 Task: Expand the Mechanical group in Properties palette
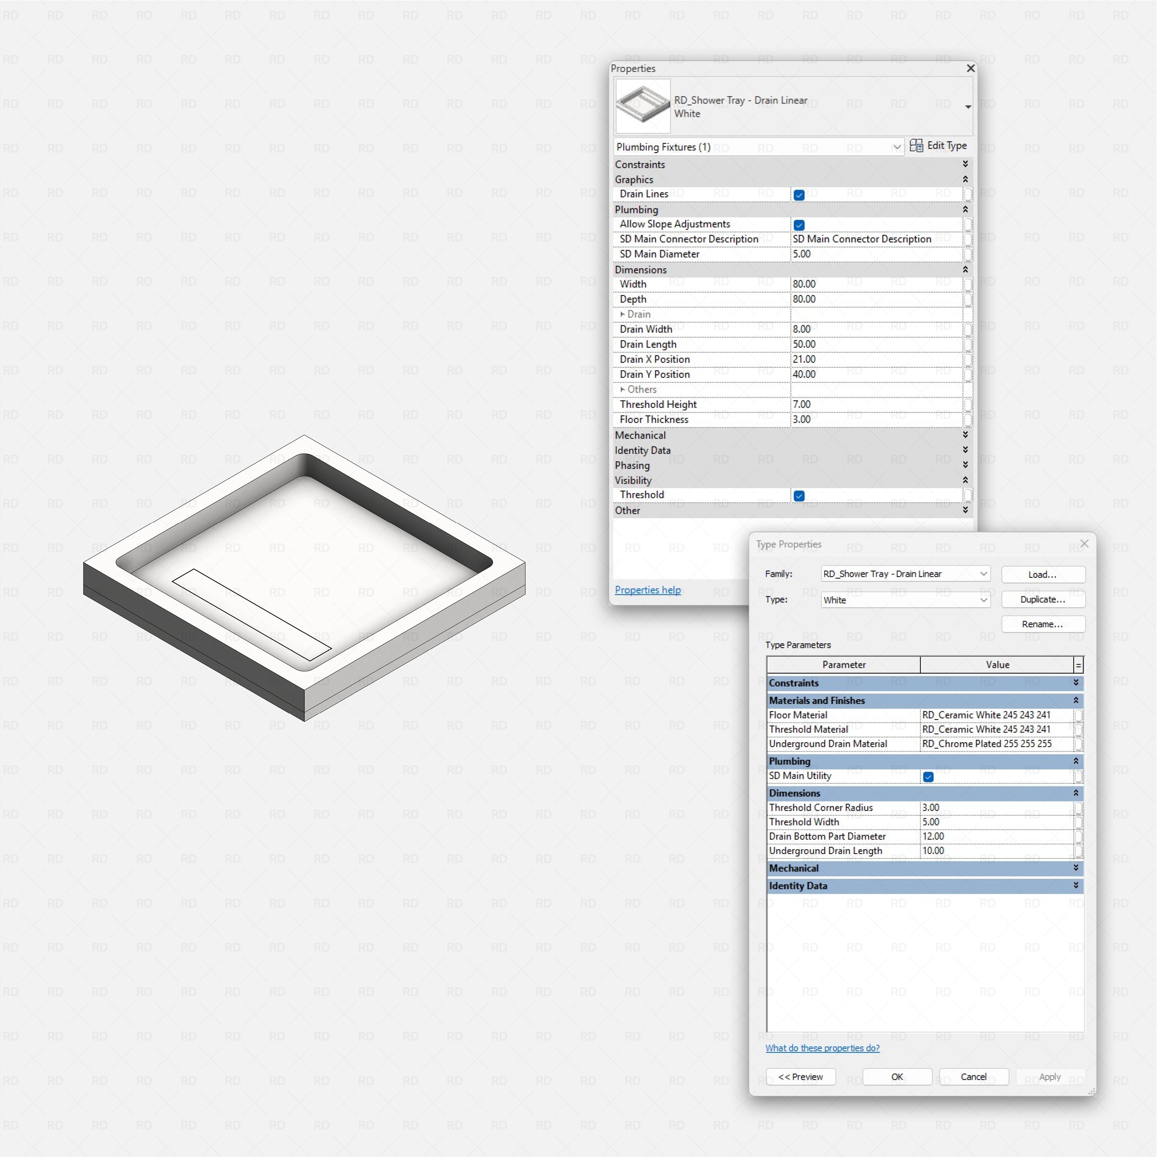[965, 435]
